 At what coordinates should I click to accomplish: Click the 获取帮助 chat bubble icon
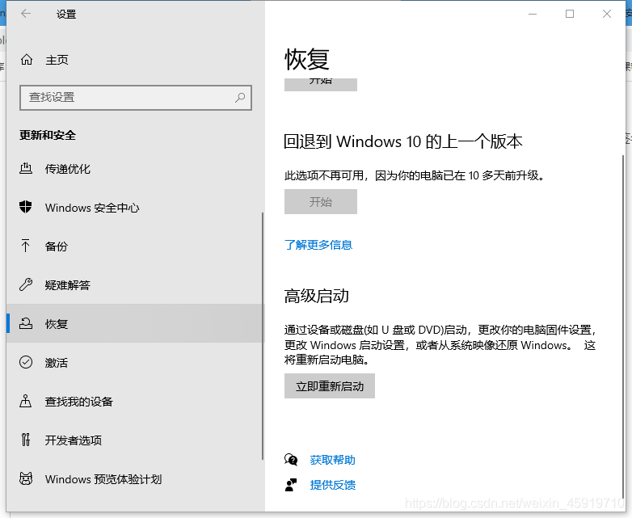pyautogui.click(x=291, y=460)
